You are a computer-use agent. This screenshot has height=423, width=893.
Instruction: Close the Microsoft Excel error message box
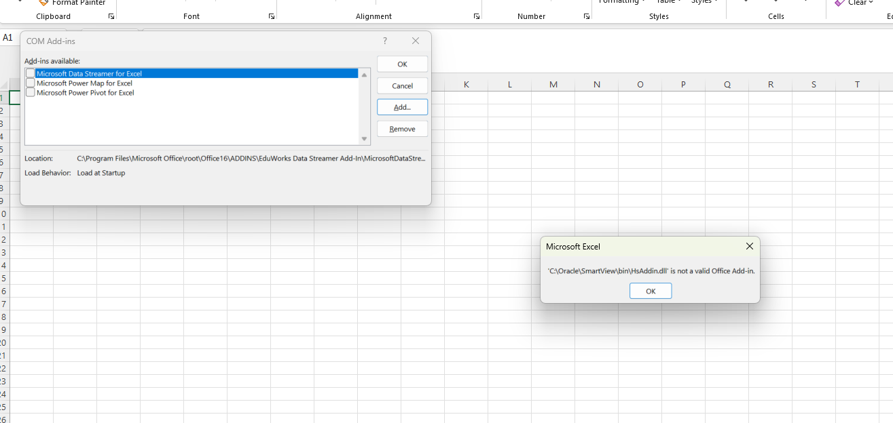[x=749, y=247]
